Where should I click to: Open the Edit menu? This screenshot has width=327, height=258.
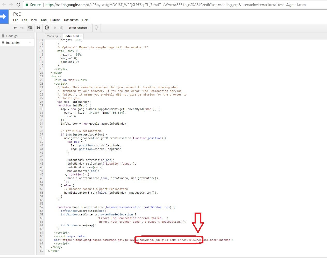click(25, 20)
